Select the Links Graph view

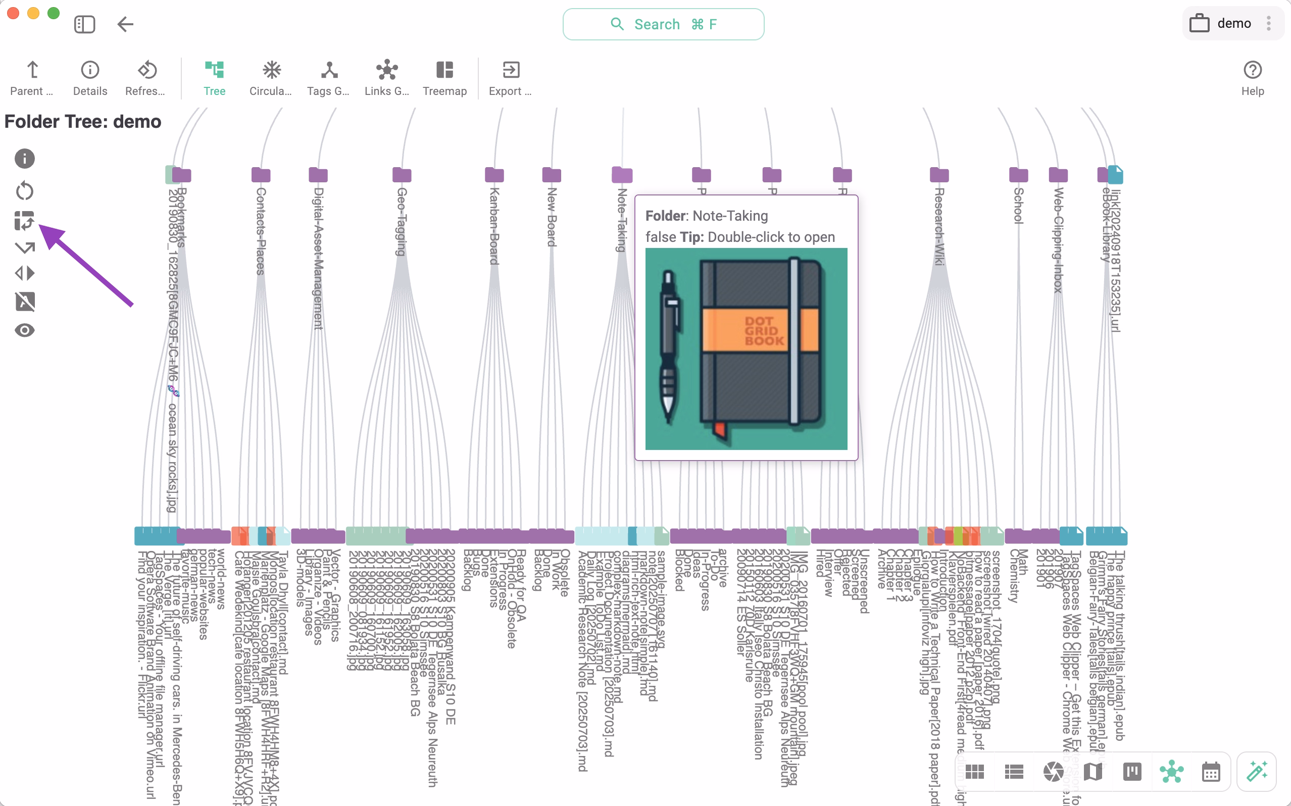coord(386,77)
